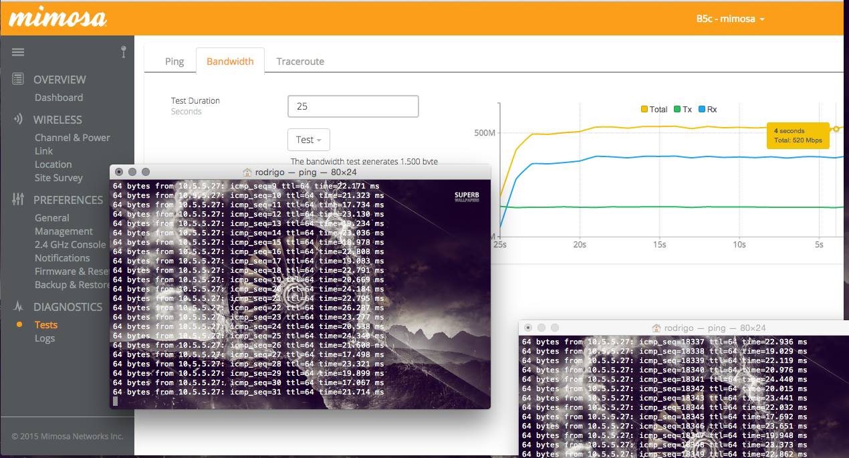Switch to the Ping tab
Image resolution: width=849 pixels, height=458 pixels.
tap(174, 61)
